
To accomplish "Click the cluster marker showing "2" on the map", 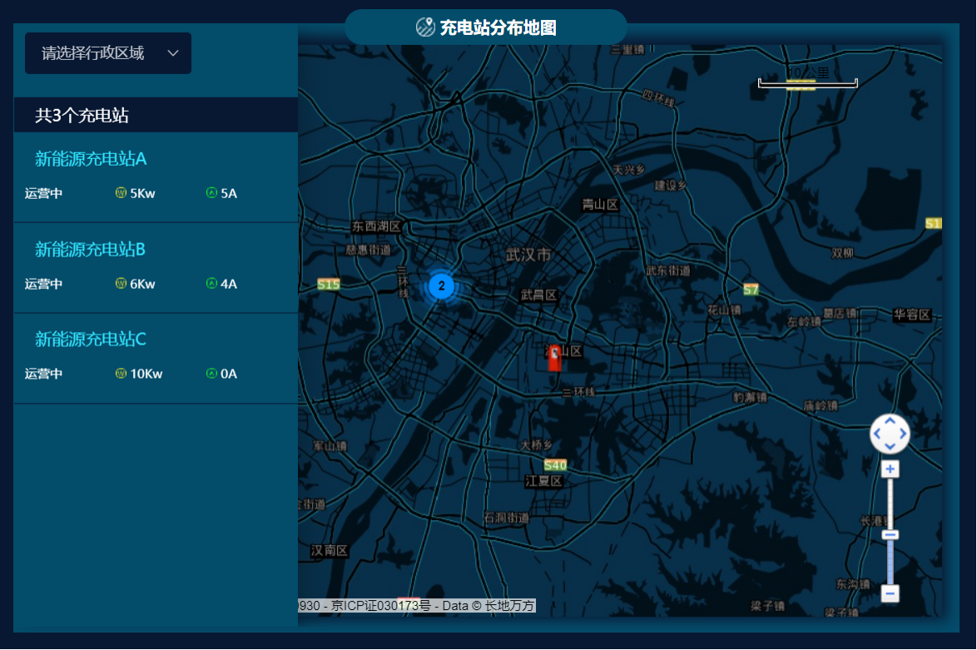I will pos(440,285).
